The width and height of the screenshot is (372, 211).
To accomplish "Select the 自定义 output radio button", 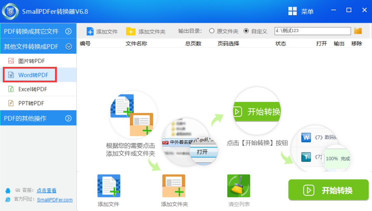I will (x=246, y=31).
